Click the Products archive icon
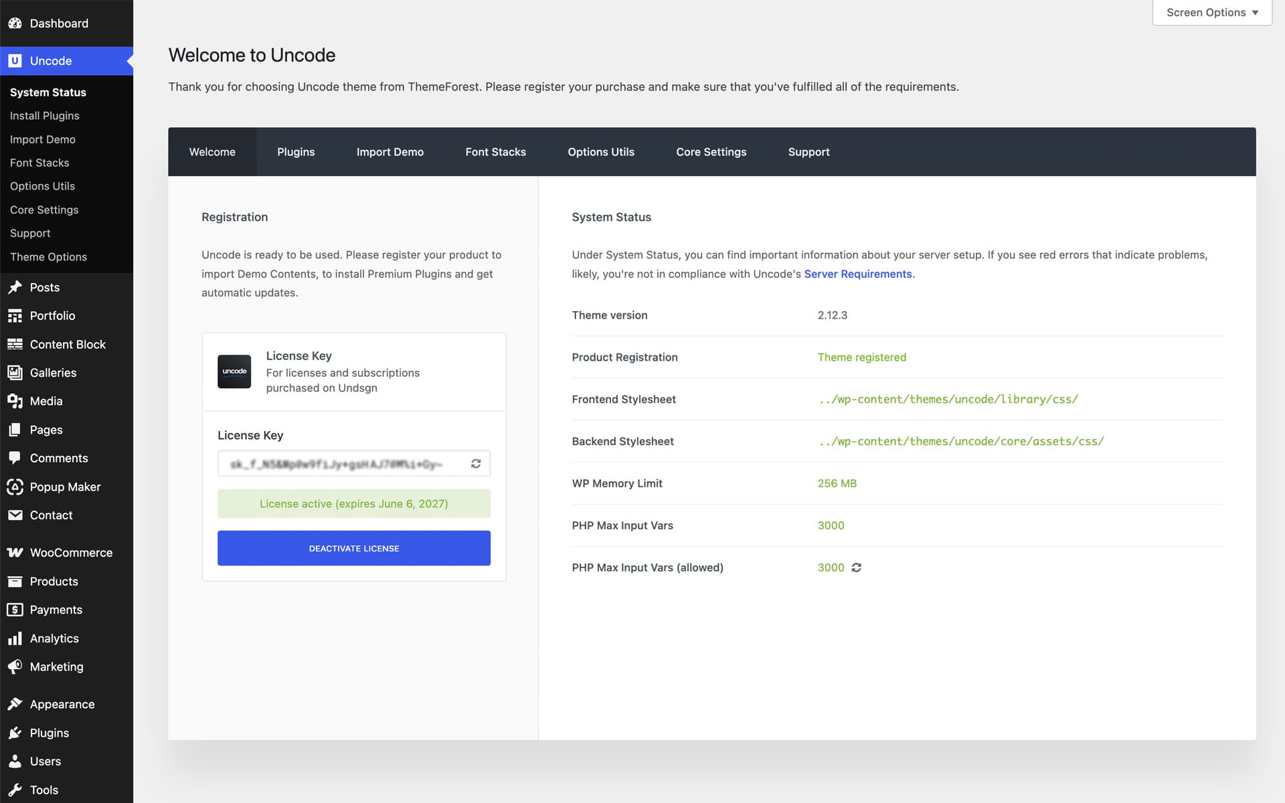 [15, 582]
